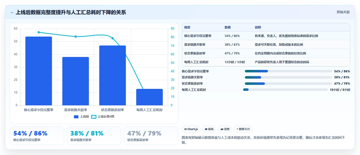Click the 核心需求字段完整率 bar in chart
The image size is (360, 155).
[39, 71]
